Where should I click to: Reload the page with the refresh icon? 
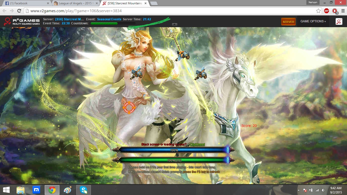19,11
